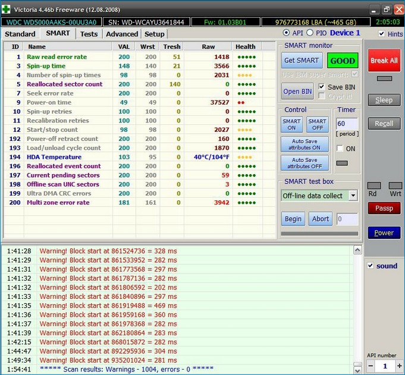Enable the timer ON checkbox
Image resolution: width=405 pixels, height=375 pixels.
(340, 149)
